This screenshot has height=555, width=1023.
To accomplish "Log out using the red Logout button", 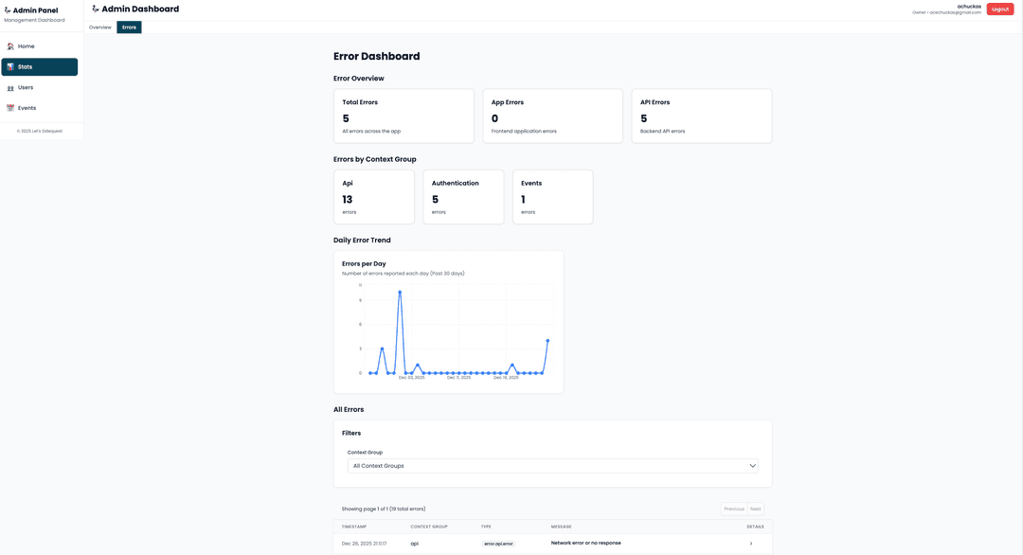I will 999,9.
